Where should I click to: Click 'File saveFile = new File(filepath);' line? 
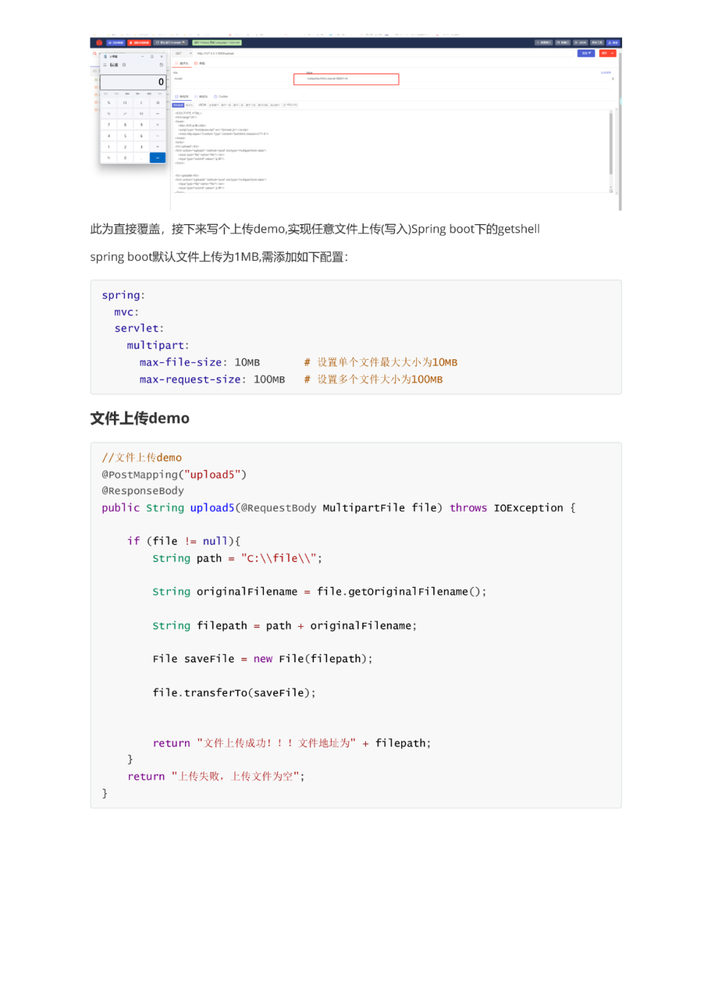click(x=263, y=659)
